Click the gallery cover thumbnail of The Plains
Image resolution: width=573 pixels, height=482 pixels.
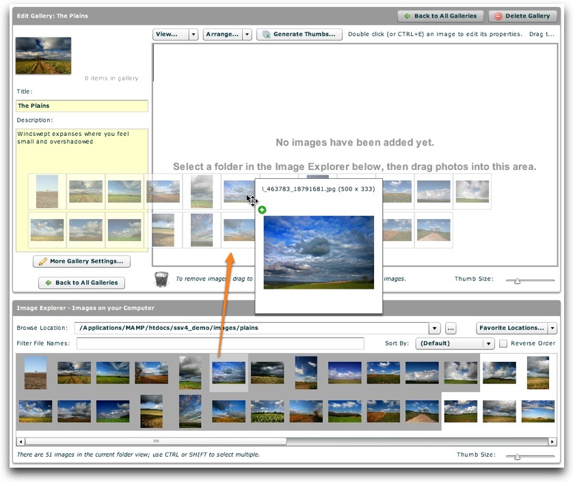43,55
